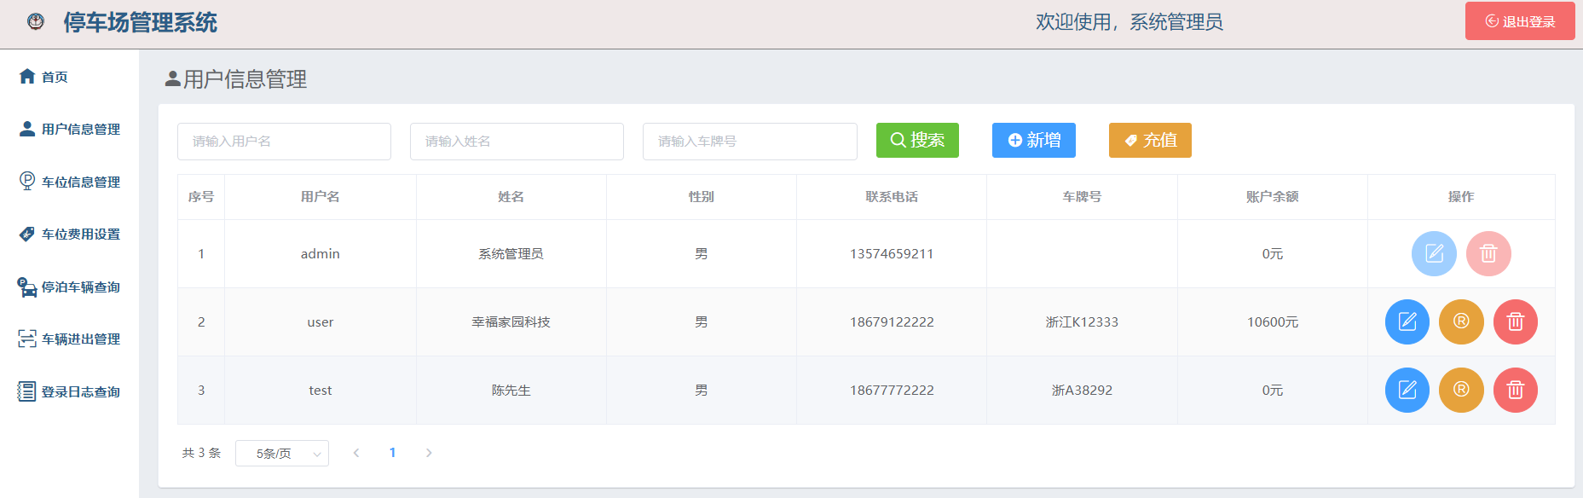The image size is (1583, 498).
Task: Click the 性别 column header
Action: coord(702,197)
